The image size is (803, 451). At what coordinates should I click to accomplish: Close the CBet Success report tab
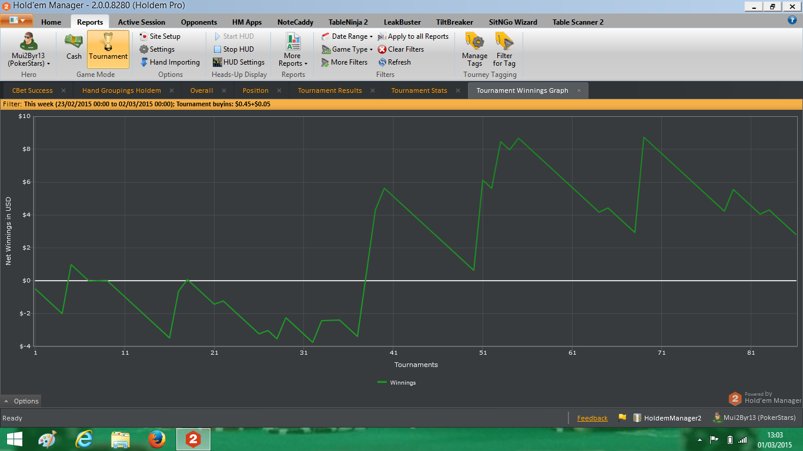tap(63, 90)
